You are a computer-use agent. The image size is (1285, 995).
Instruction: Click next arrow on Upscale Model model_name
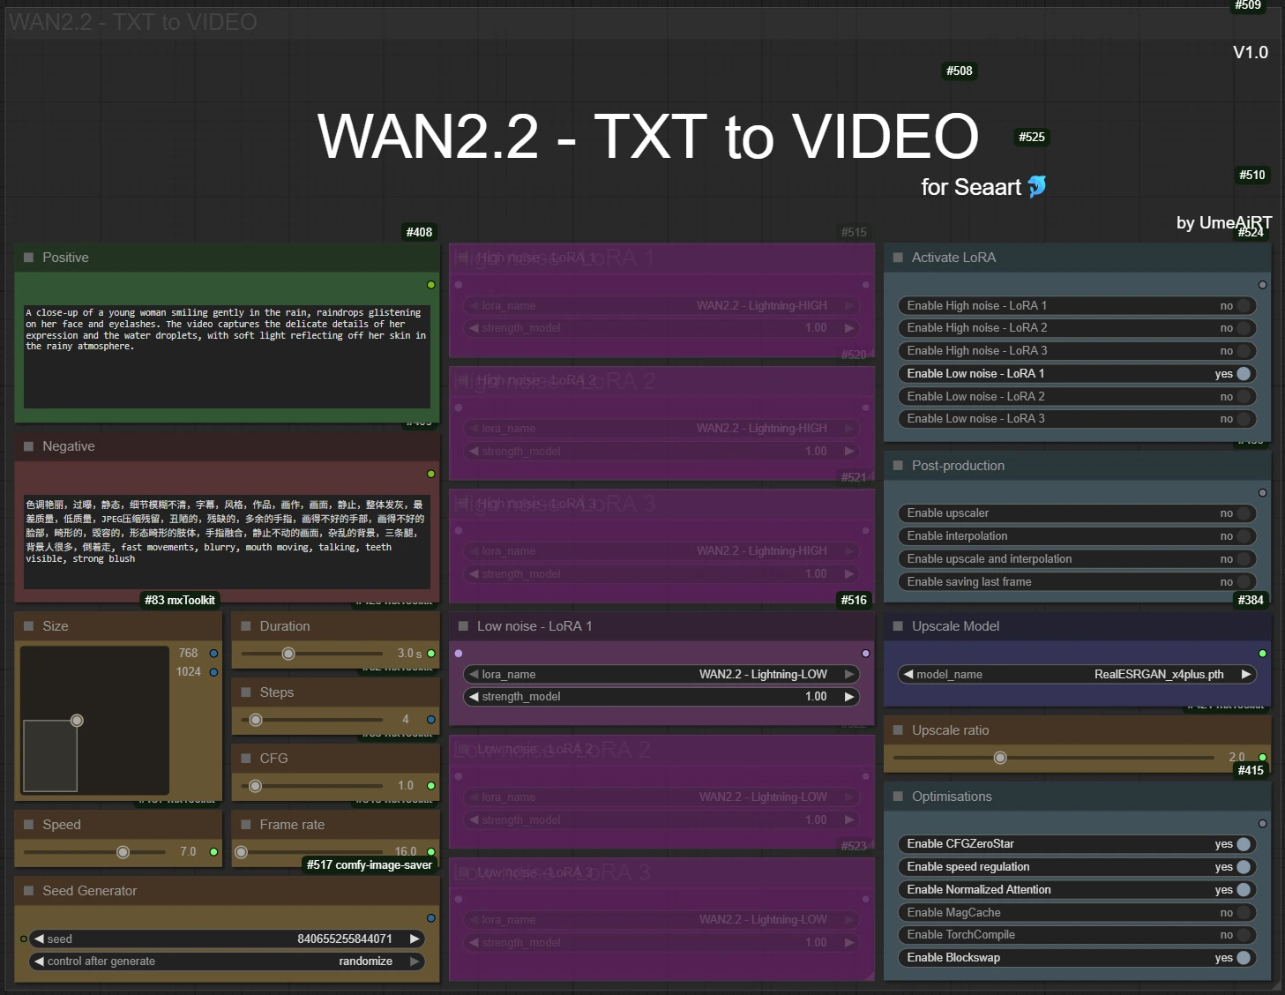coord(1246,674)
